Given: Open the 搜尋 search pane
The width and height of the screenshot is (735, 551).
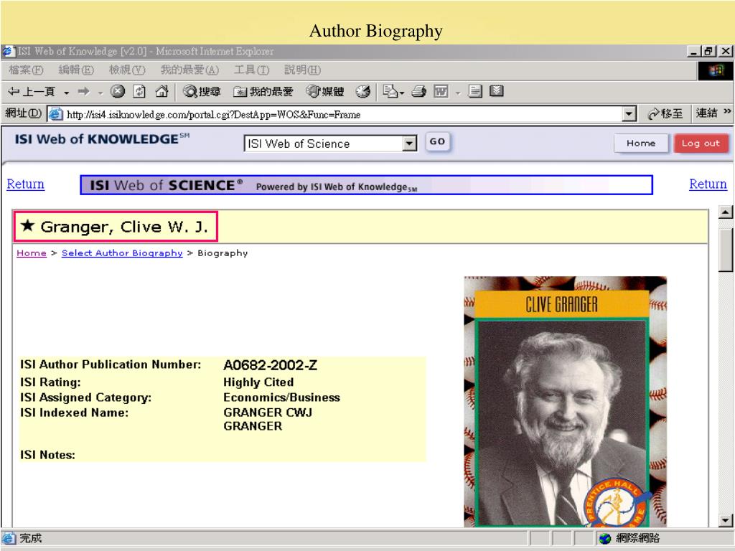Looking at the screenshot, I should click(x=202, y=91).
